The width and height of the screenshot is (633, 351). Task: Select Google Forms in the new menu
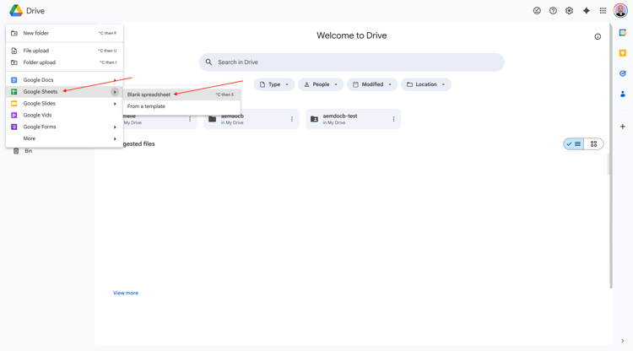tap(64, 127)
